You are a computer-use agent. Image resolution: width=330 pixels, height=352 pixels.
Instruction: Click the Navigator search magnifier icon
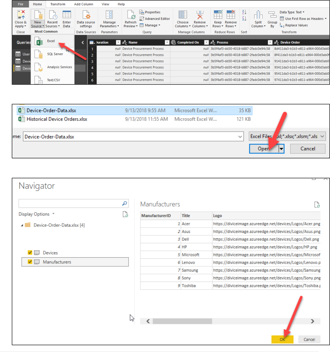point(125,203)
